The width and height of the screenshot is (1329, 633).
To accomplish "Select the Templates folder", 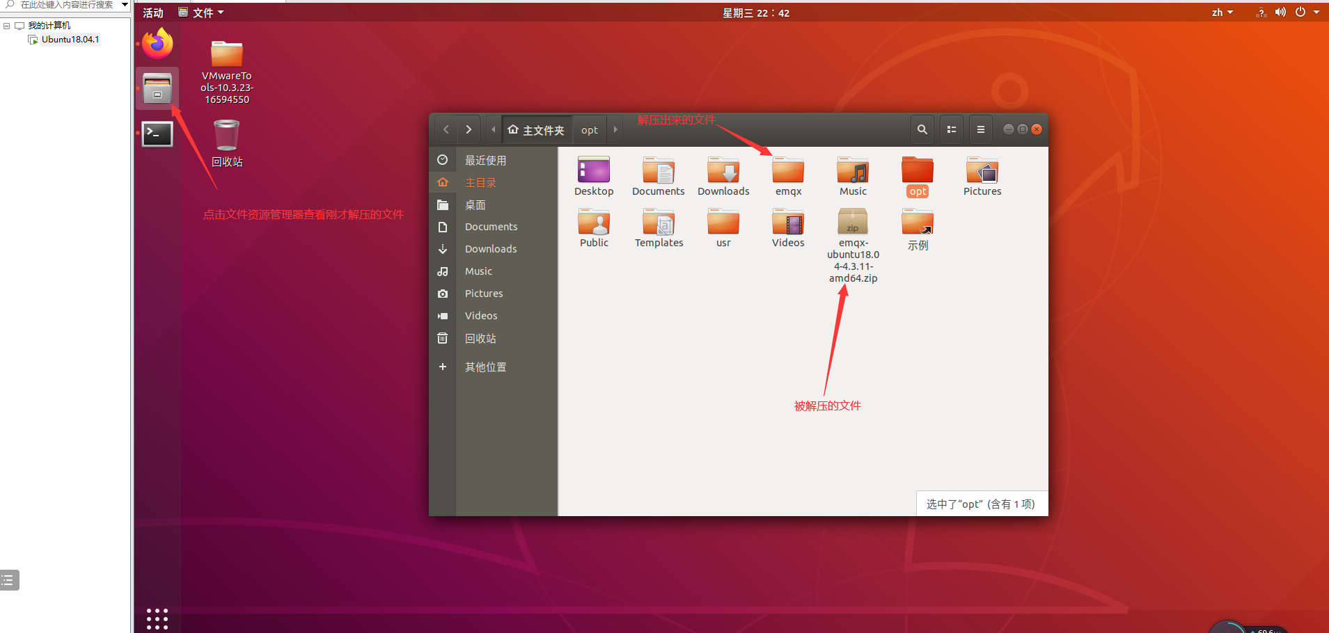I will tap(659, 228).
